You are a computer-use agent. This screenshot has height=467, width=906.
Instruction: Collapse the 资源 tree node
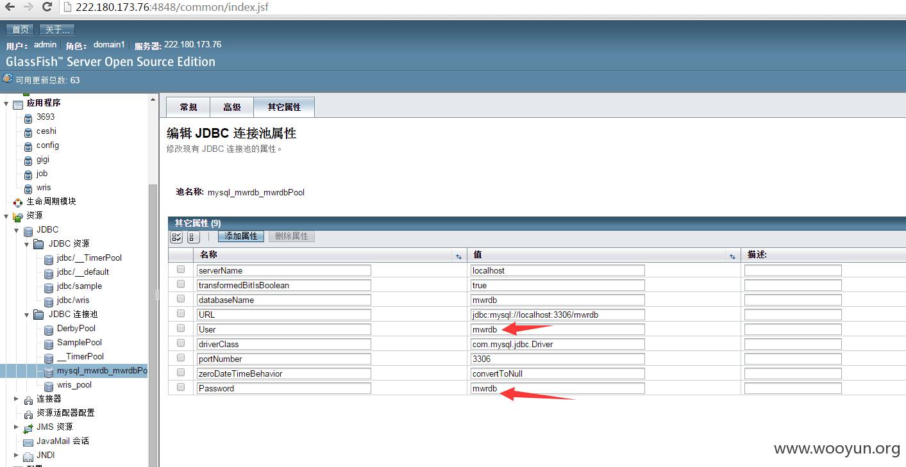(7, 216)
